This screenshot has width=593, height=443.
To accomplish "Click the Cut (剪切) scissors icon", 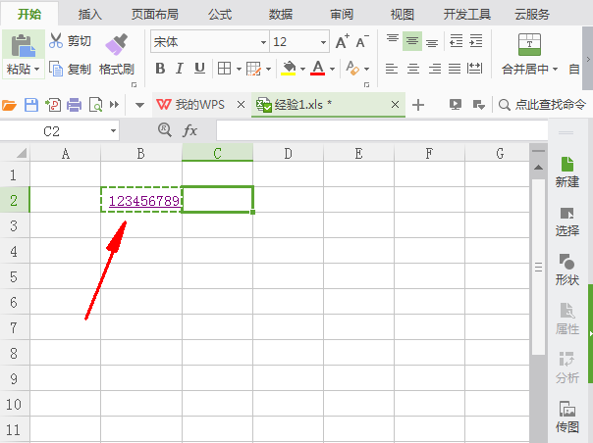I will tap(56, 41).
